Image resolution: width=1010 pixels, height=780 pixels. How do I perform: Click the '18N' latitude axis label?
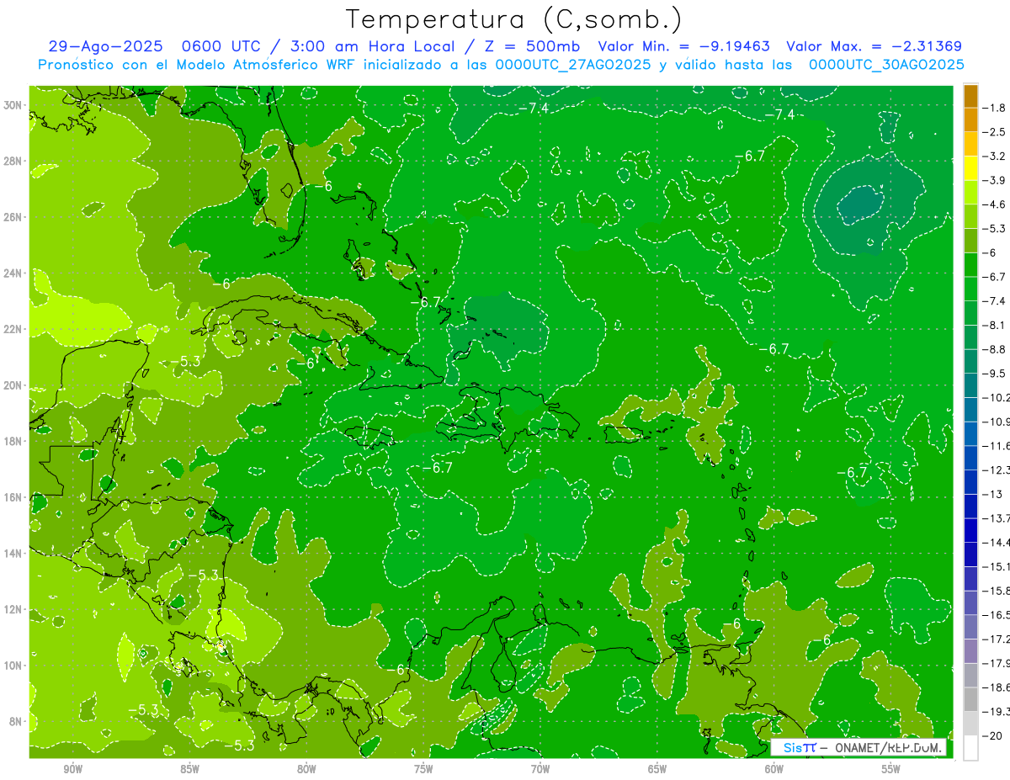pyautogui.click(x=13, y=441)
